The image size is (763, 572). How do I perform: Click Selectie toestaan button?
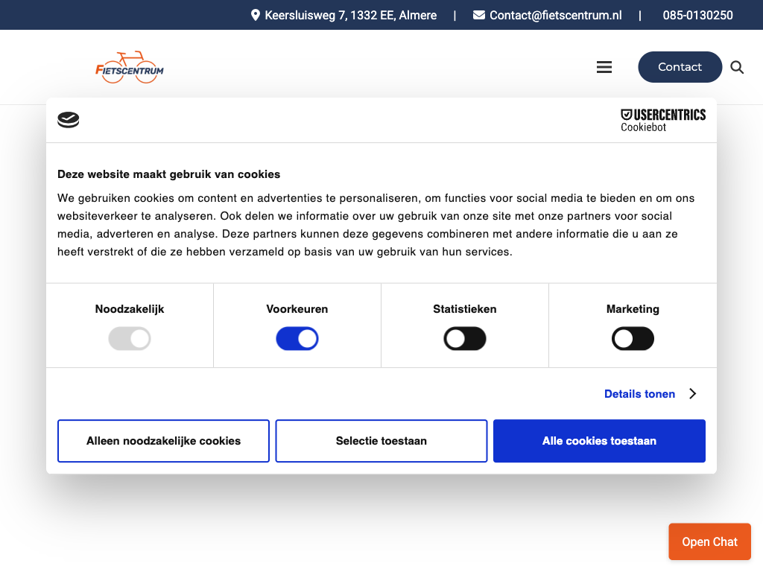[381, 441]
